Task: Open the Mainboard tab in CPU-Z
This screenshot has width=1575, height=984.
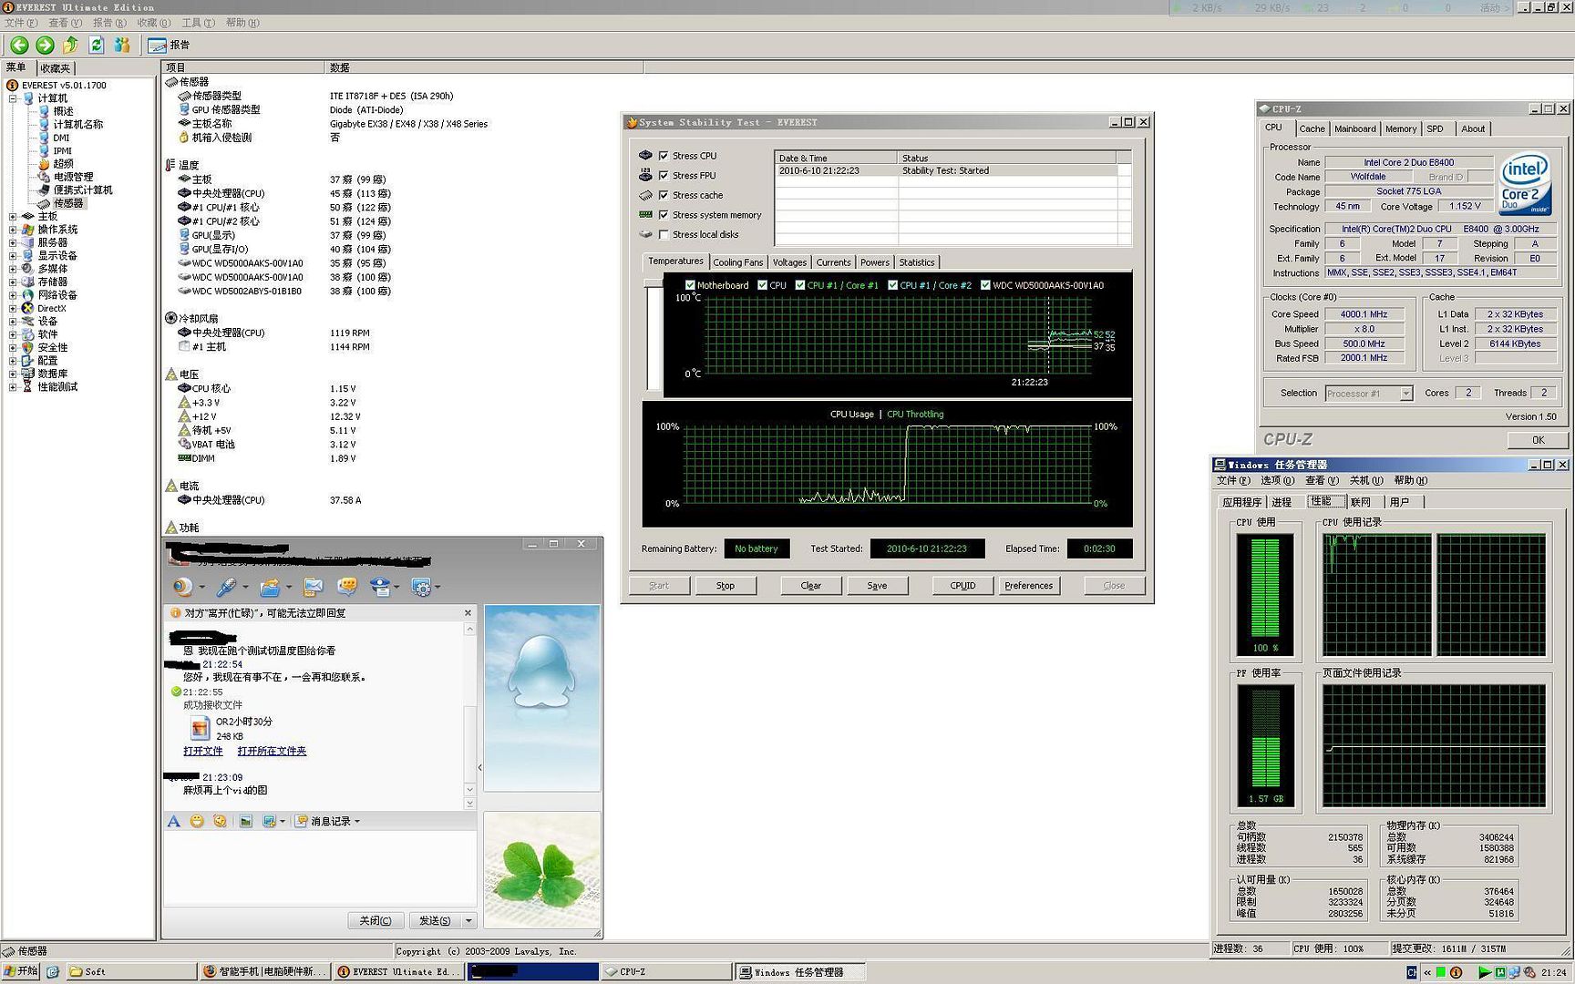Action: coord(1354,128)
